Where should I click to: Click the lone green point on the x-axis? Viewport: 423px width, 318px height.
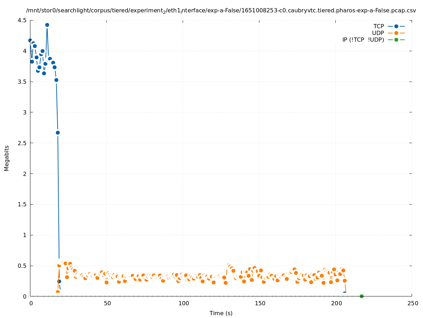362,296
